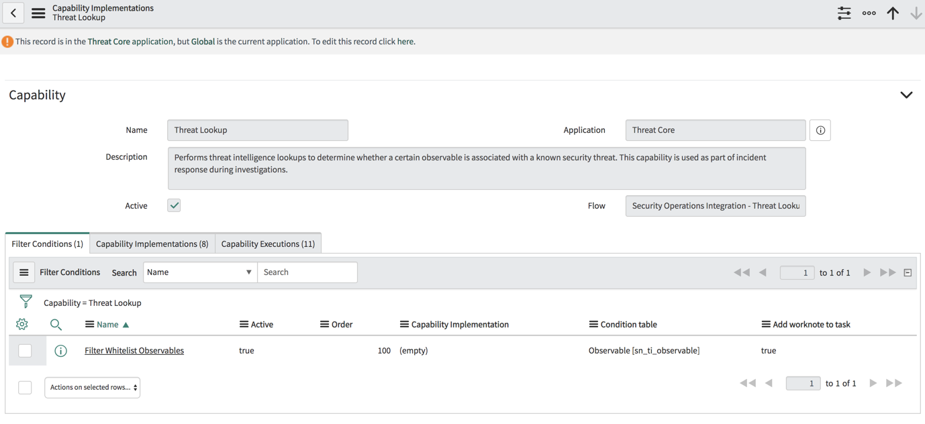Open personalize form settings sliders icon
This screenshot has width=925, height=424.
point(844,13)
